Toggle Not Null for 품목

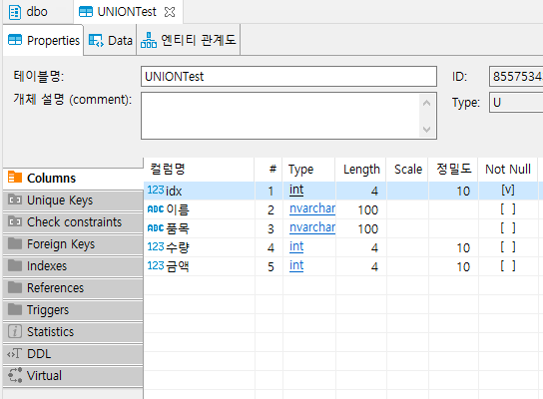tap(508, 228)
